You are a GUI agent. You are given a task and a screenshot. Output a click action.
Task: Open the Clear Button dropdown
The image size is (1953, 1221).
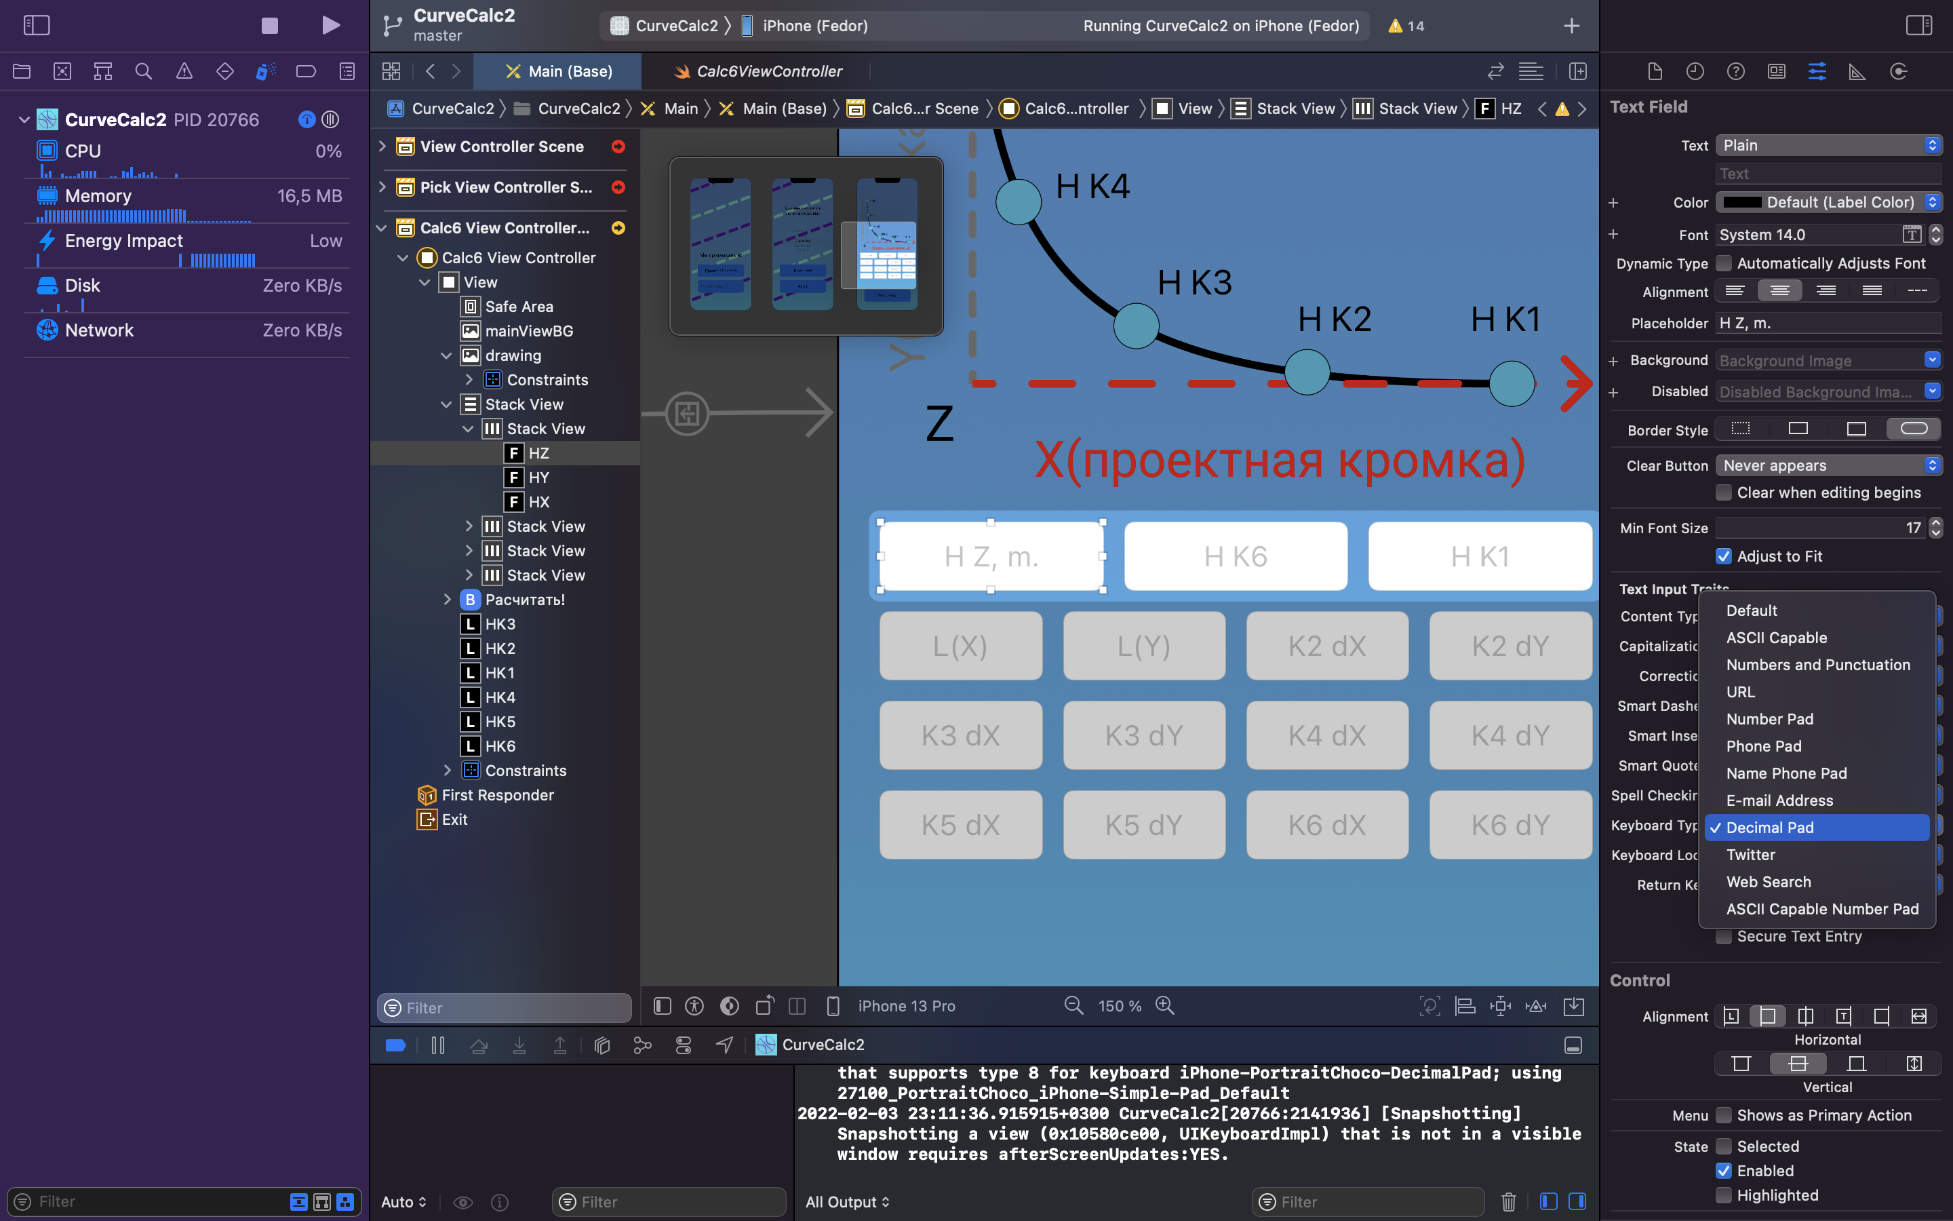coord(1828,465)
